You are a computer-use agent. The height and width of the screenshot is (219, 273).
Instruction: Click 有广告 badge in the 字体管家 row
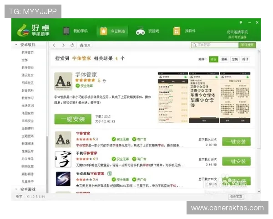(x=139, y=139)
